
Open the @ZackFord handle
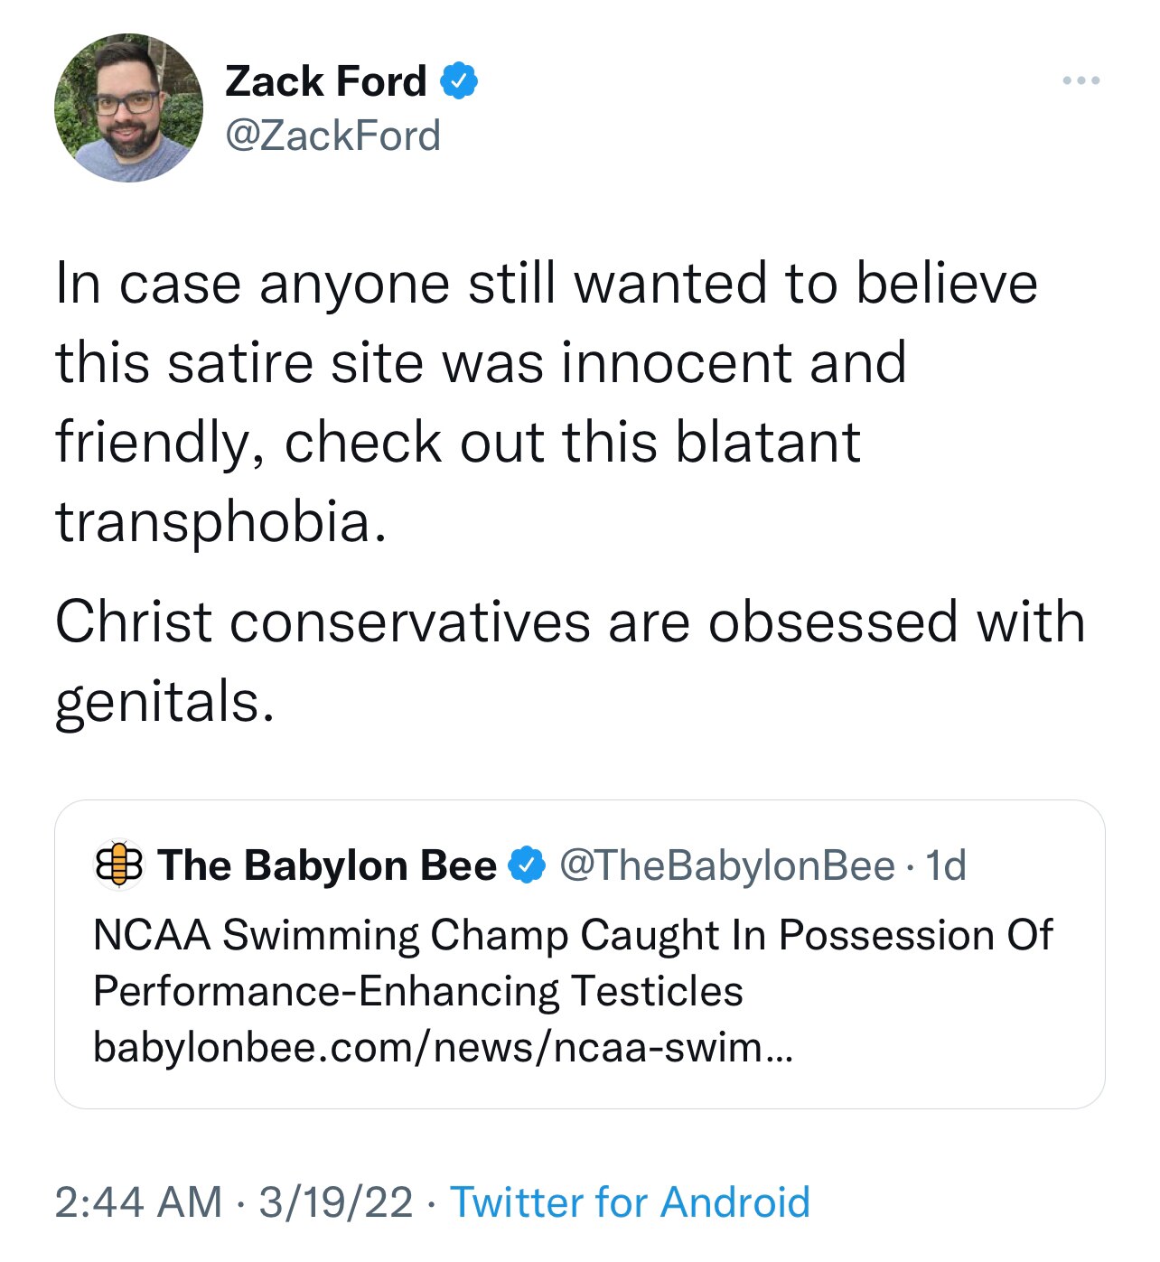(332, 136)
